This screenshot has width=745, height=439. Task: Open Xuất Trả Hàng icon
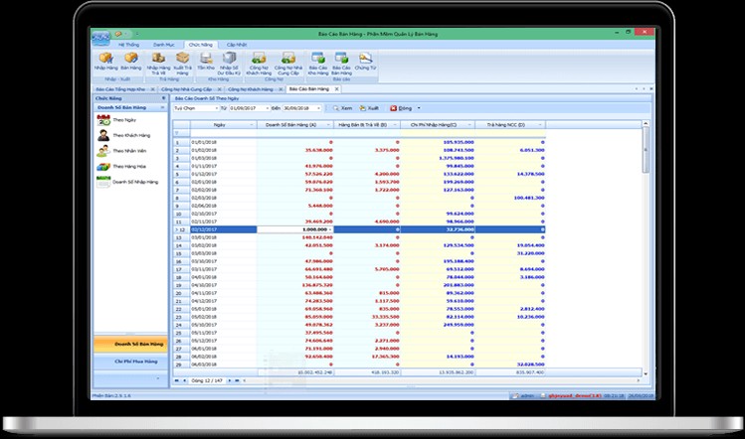point(182,58)
